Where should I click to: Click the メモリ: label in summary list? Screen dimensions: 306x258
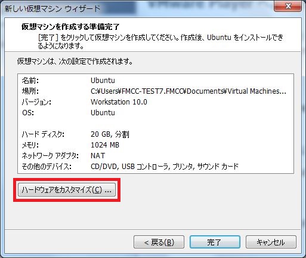30,145
